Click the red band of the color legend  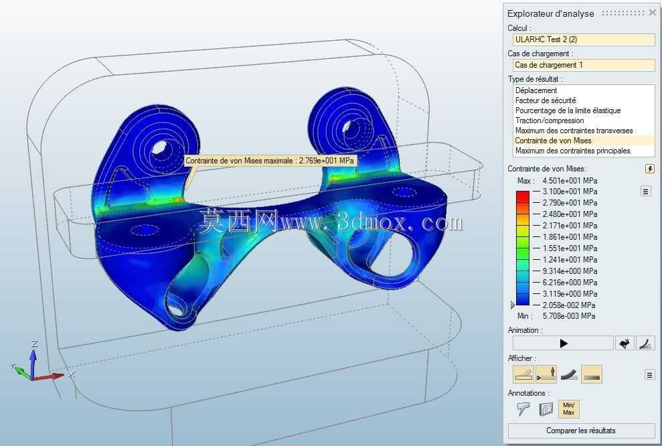pyautogui.click(x=522, y=196)
